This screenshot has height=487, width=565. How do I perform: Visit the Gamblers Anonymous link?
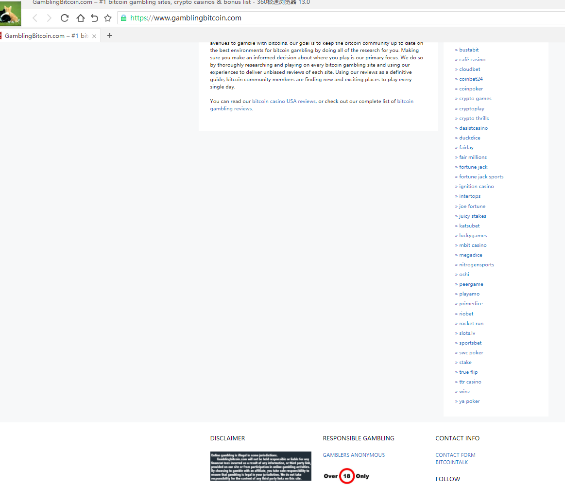354,455
